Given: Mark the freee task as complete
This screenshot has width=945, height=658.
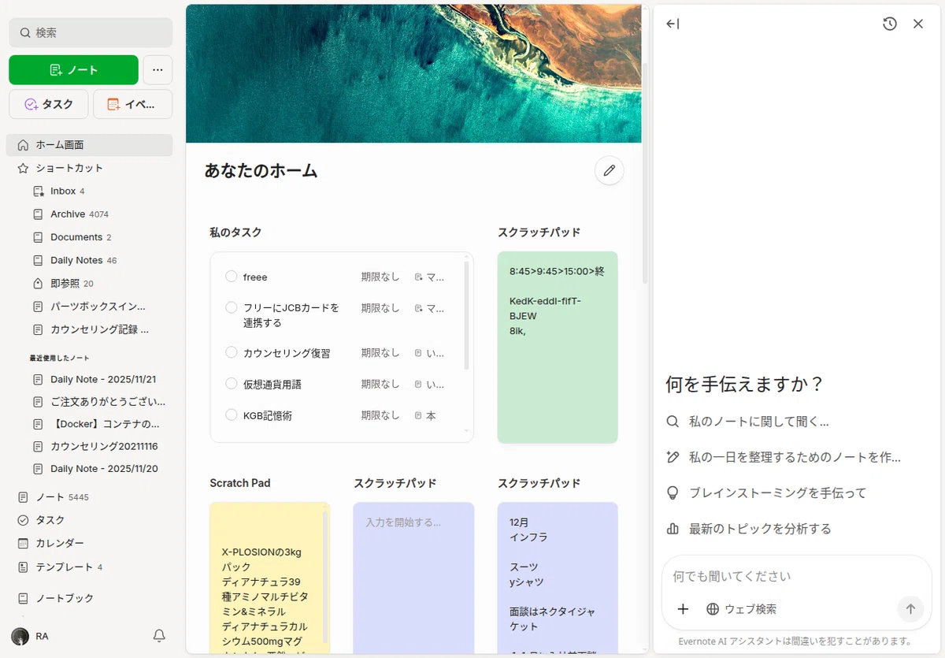Looking at the screenshot, I should point(232,277).
